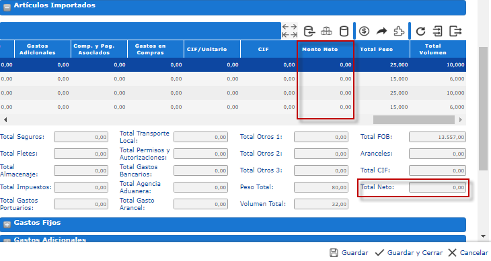
Task: Click Guardar y Cerrar button
Action: pos(409,252)
